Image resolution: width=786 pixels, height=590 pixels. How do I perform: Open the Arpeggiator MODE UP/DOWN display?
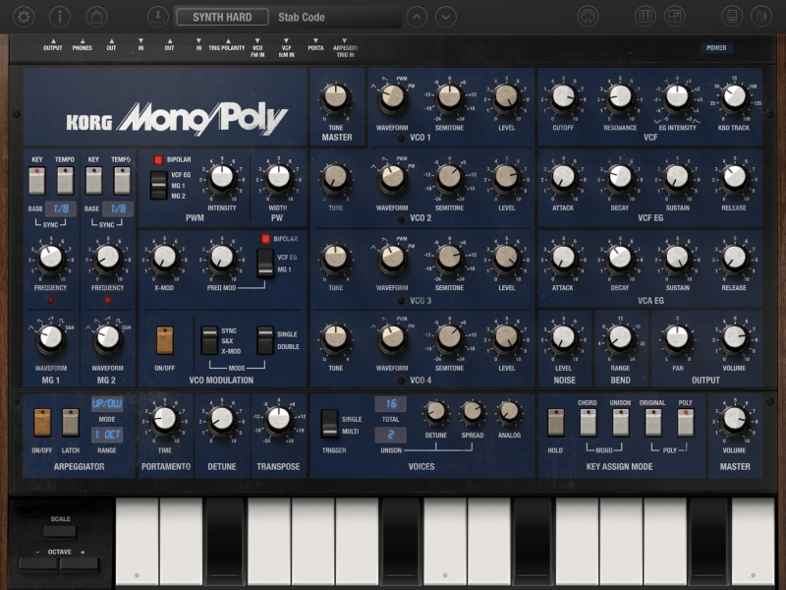pyautogui.click(x=106, y=404)
